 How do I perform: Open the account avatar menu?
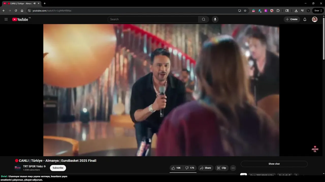315,19
